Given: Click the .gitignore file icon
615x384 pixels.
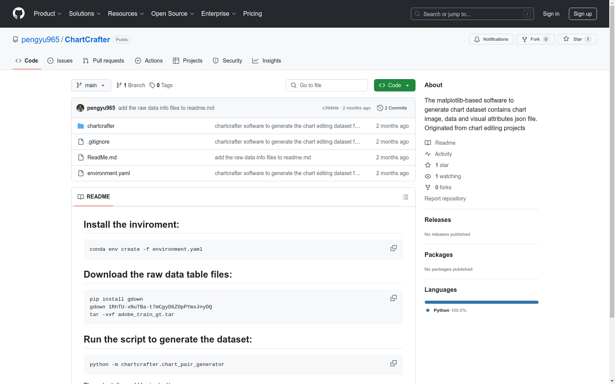Looking at the screenshot, I should pyautogui.click(x=81, y=142).
